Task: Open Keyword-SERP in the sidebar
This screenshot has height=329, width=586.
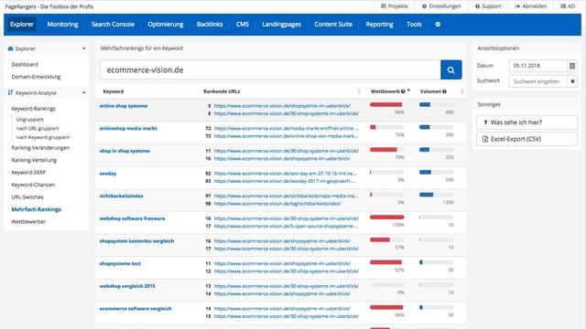Action: [x=28, y=173]
